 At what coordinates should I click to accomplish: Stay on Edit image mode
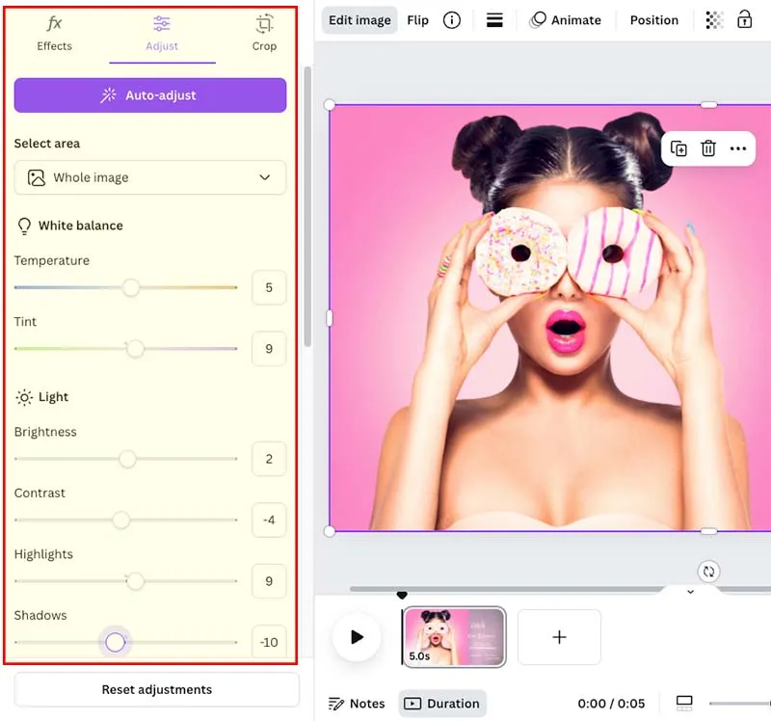tap(359, 19)
